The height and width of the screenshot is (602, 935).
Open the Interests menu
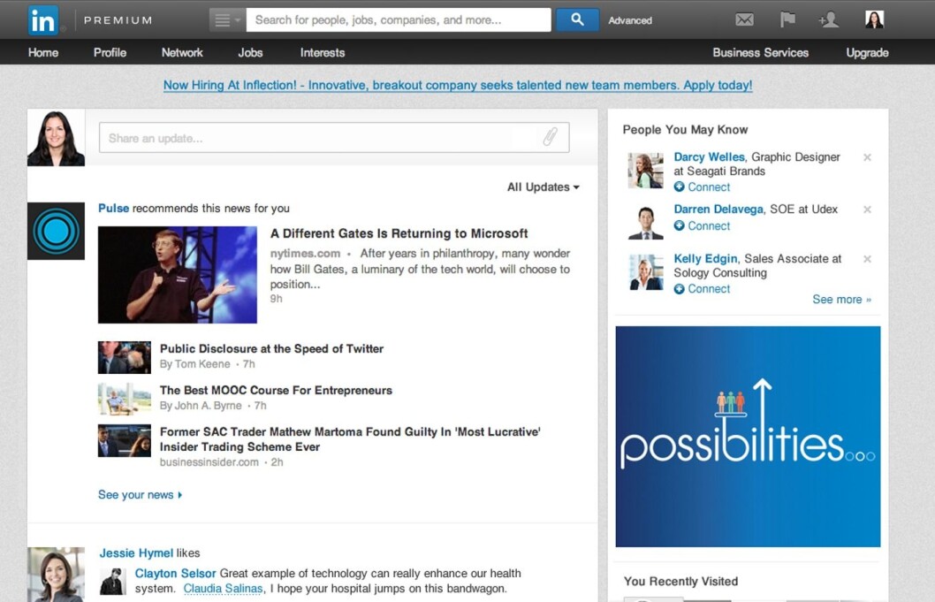point(323,52)
